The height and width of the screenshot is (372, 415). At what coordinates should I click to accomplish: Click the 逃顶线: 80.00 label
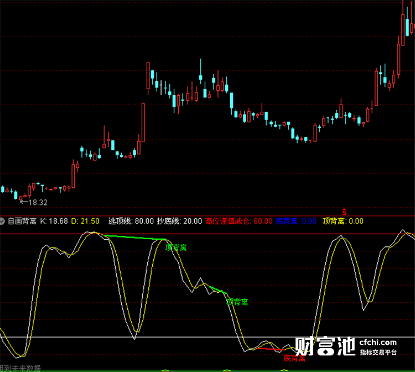131,221
